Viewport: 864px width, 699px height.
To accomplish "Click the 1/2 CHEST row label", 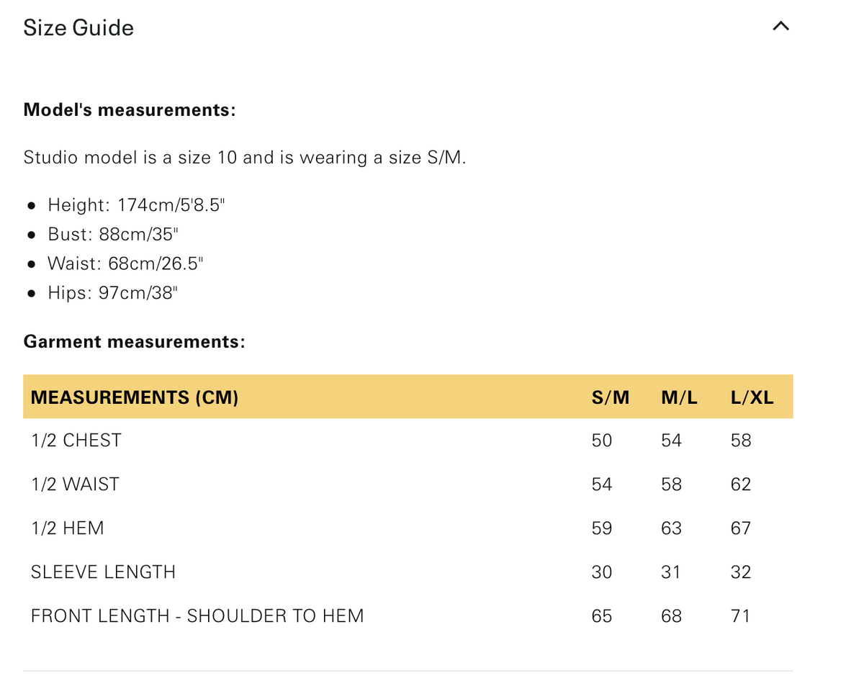I will (x=76, y=441).
